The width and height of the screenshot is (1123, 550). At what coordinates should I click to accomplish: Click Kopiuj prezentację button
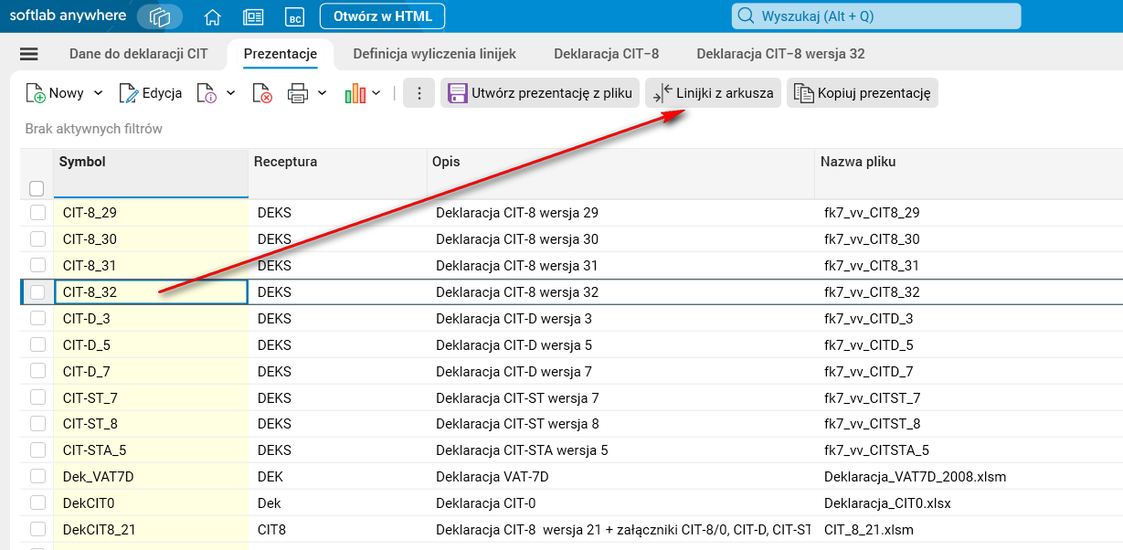coord(862,93)
